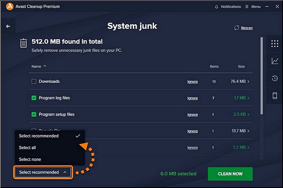Screen dimensions: 283x188
Task: Expand the 13.7 MB row chevron
Action: point(248,131)
